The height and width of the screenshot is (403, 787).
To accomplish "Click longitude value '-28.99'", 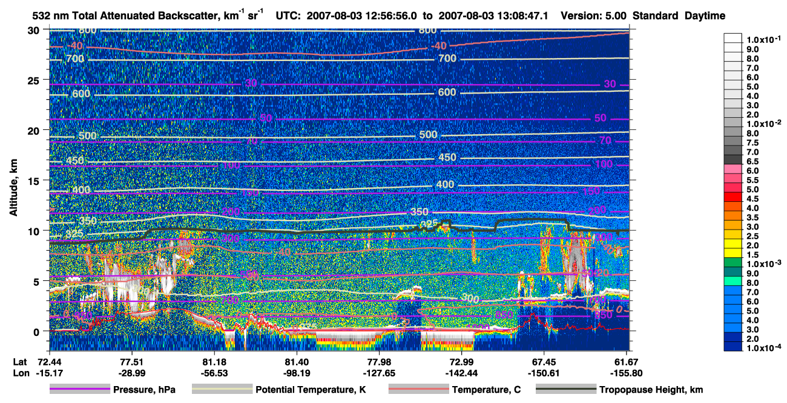I will [131, 373].
